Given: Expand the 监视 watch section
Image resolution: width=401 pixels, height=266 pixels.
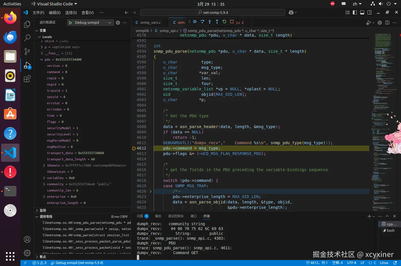Looking at the screenshot, I should [43, 210].
